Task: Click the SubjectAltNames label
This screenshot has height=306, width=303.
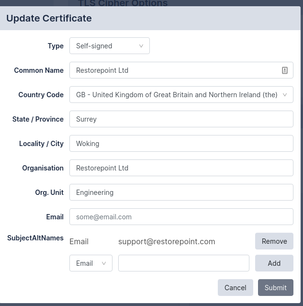Action: click(x=35, y=238)
